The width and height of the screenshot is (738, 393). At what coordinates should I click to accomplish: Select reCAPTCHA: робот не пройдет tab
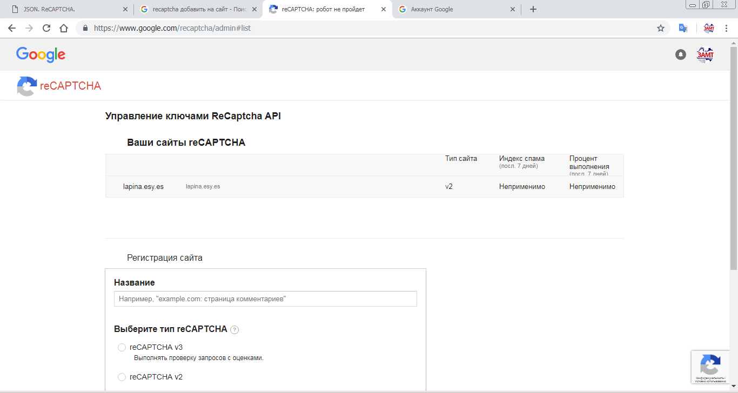[x=327, y=9]
